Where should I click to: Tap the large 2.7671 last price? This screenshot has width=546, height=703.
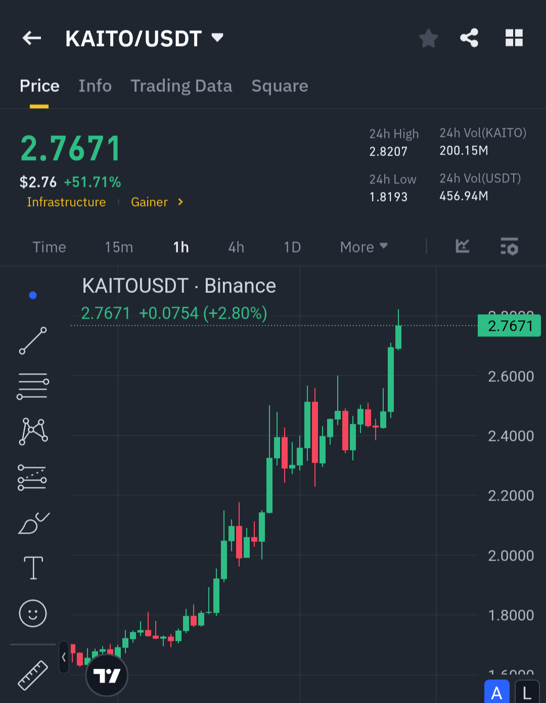click(71, 148)
